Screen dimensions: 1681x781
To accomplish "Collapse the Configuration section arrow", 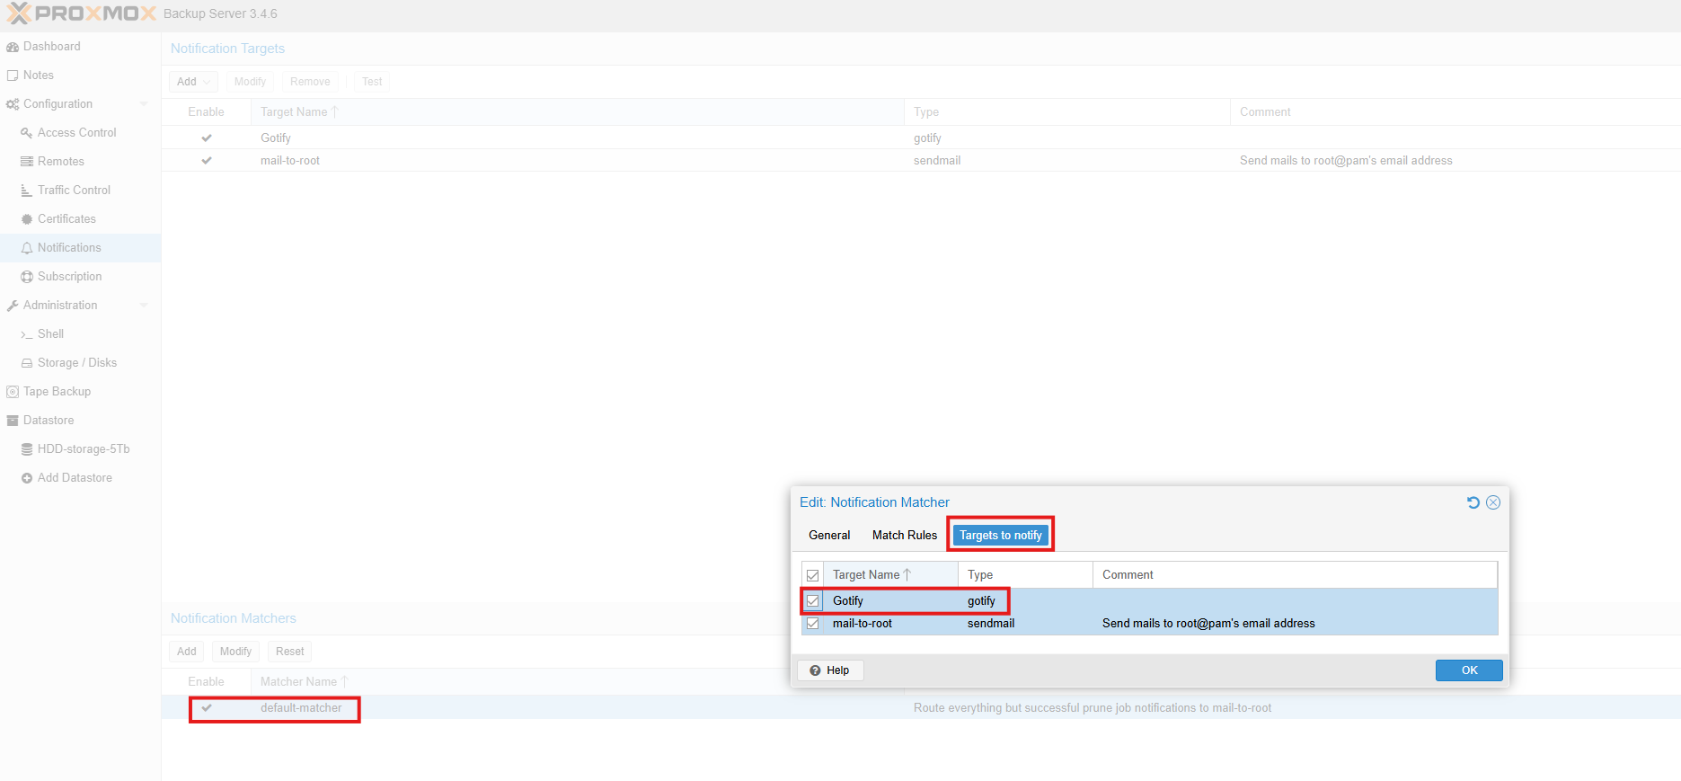I will (144, 104).
